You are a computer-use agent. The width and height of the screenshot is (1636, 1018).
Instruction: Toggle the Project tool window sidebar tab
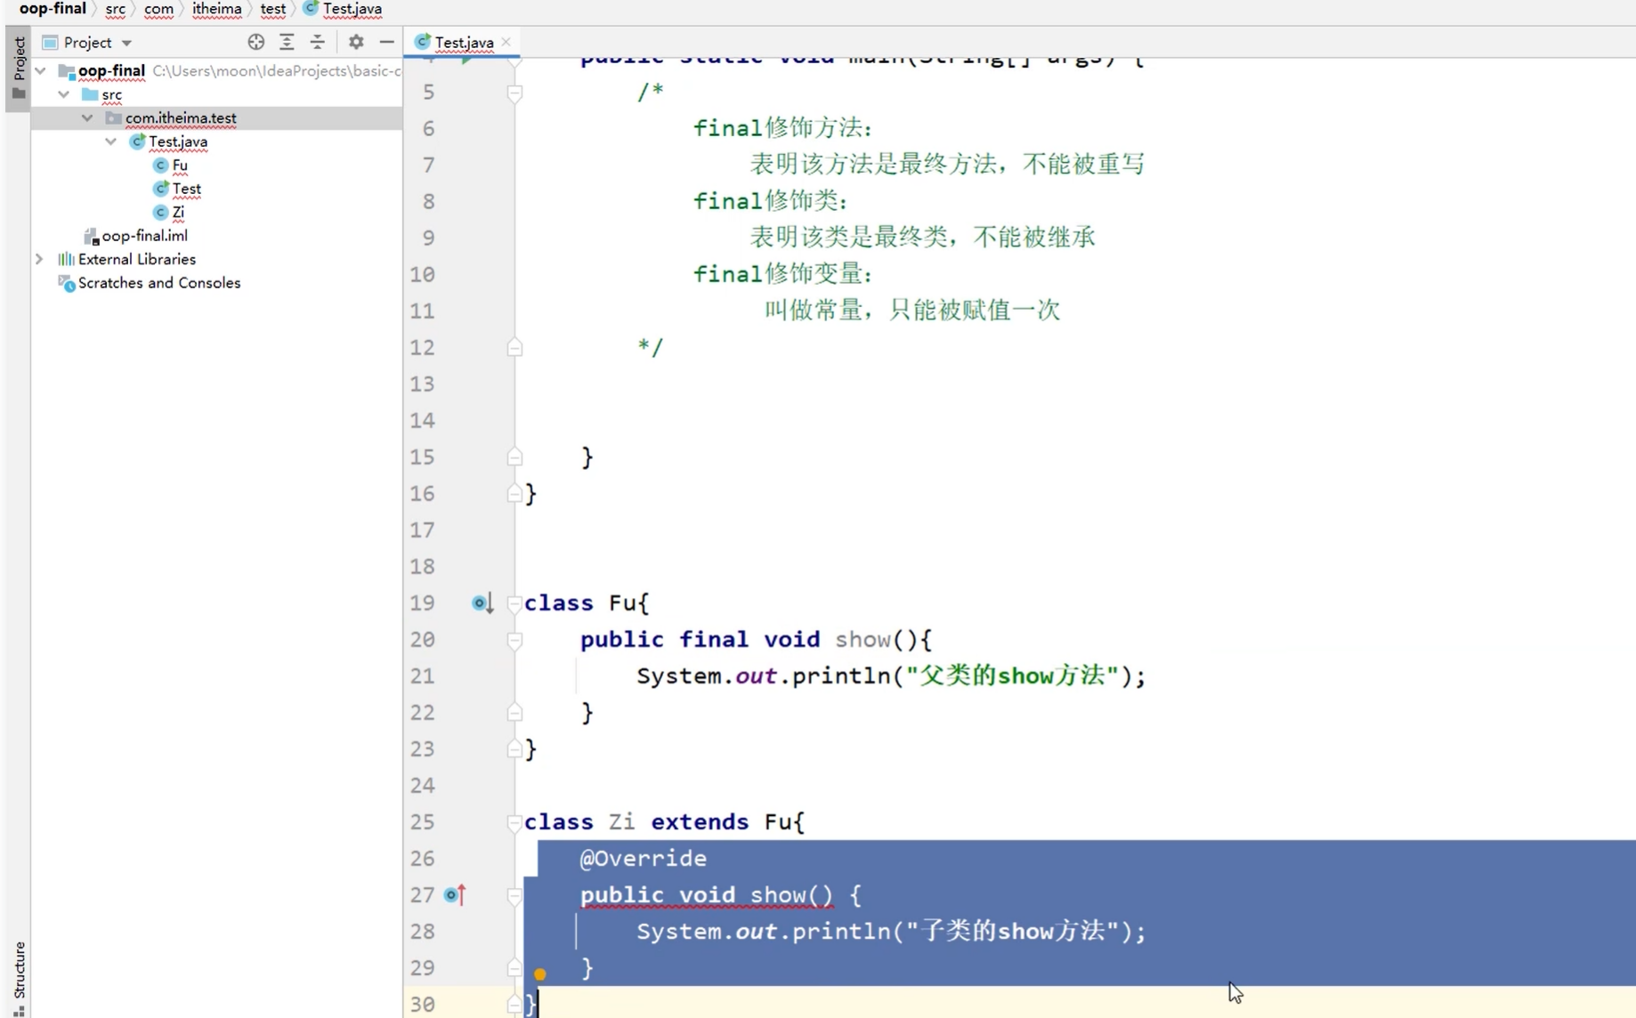pos(19,61)
